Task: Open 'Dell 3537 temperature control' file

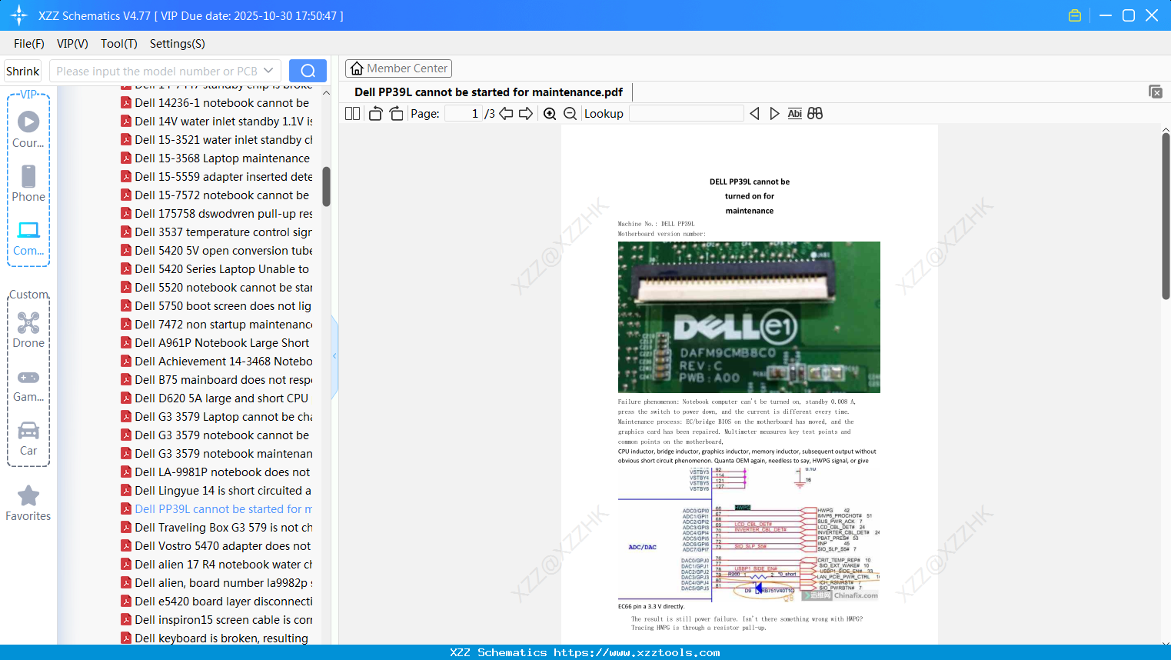Action: coord(216,232)
